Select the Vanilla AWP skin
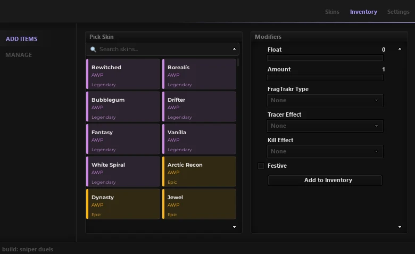This screenshot has width=415, height=254. [x=199, y=139]
